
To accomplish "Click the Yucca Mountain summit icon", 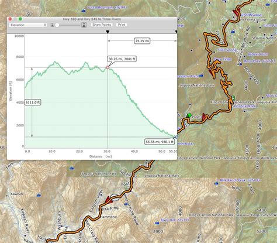I will (x=84, y=10).
